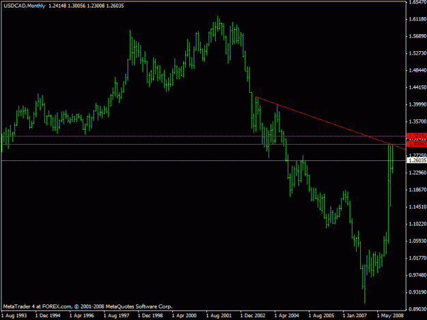Click the 1.32151 red price label

(417, 136)
